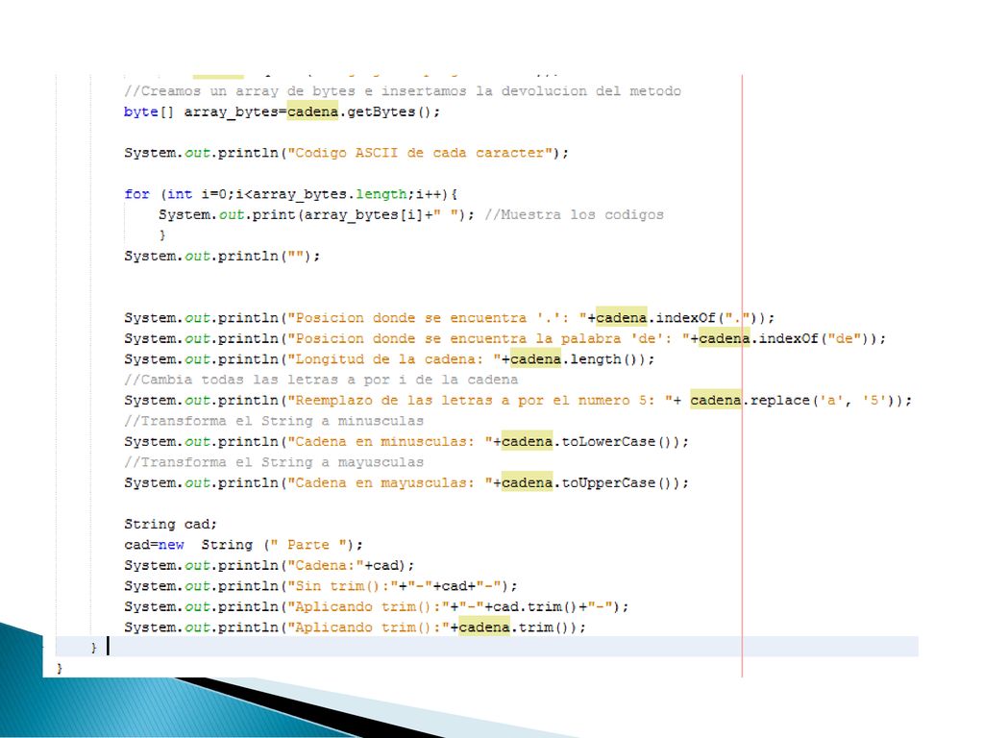Click the line cad=new String (" Parte ")
This screenshot has height=738, width=984.
(x=243, y=545)
